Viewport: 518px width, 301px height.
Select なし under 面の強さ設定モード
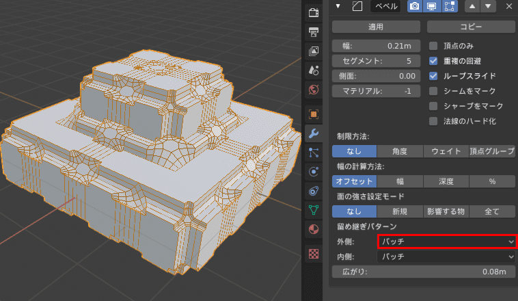[354, 211]
